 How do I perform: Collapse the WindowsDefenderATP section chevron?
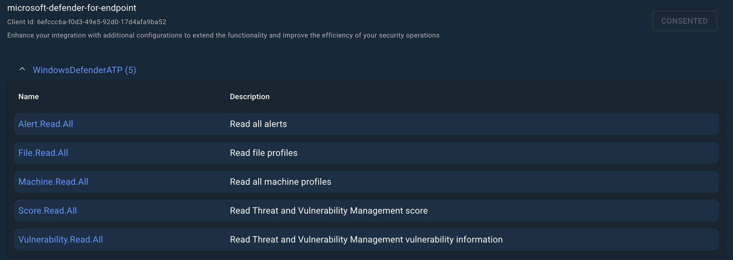pos(22,69)
